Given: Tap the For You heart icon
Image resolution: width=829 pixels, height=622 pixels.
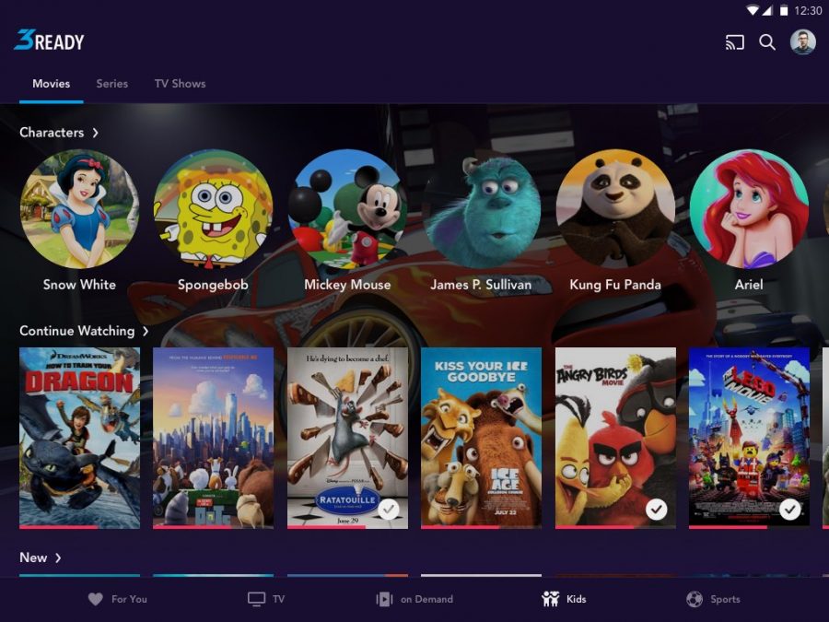Looking at the screenshot, I should pyautogui.click(x=96, y=599).
